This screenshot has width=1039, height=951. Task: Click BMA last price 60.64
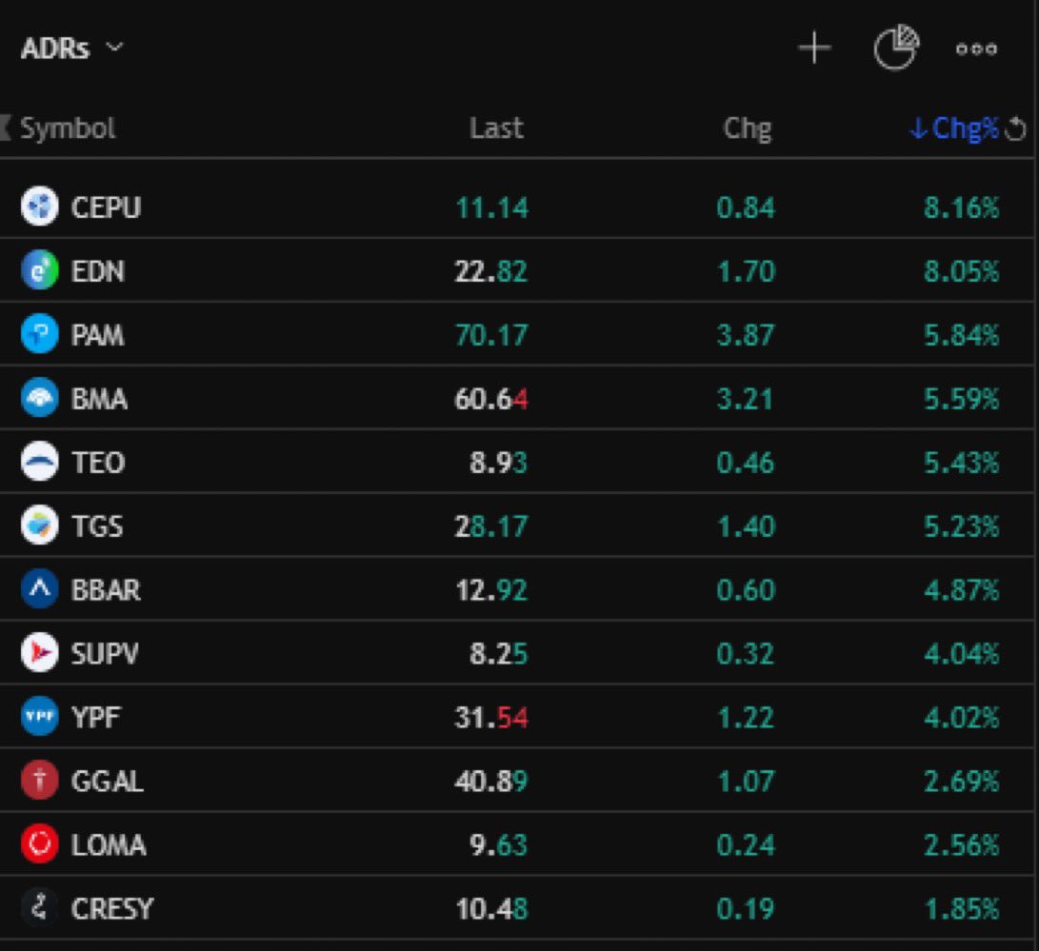491,399
